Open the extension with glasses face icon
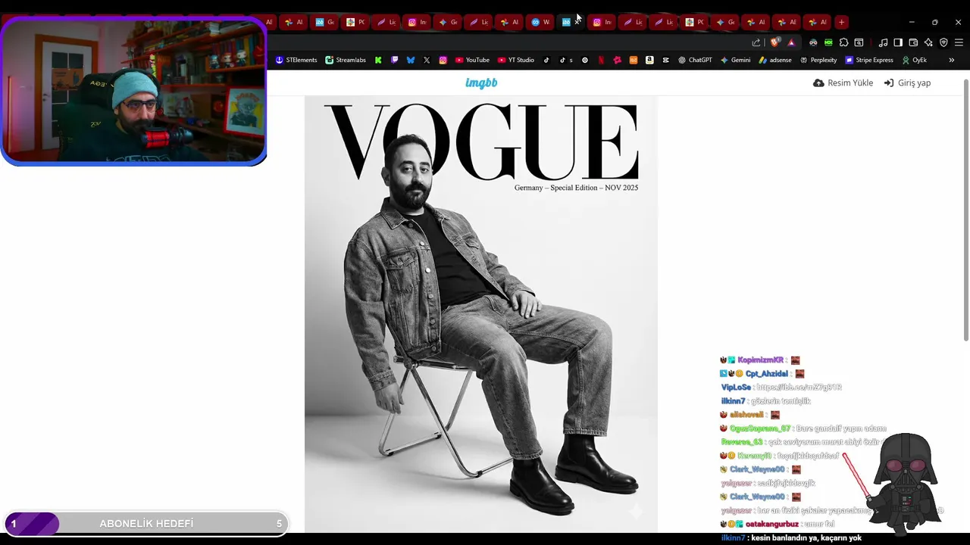 (x=813, y=42)
